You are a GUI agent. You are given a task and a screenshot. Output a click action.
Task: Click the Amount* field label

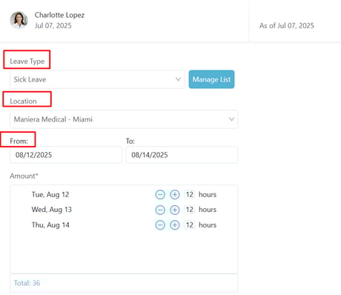(x=24, y=176)
